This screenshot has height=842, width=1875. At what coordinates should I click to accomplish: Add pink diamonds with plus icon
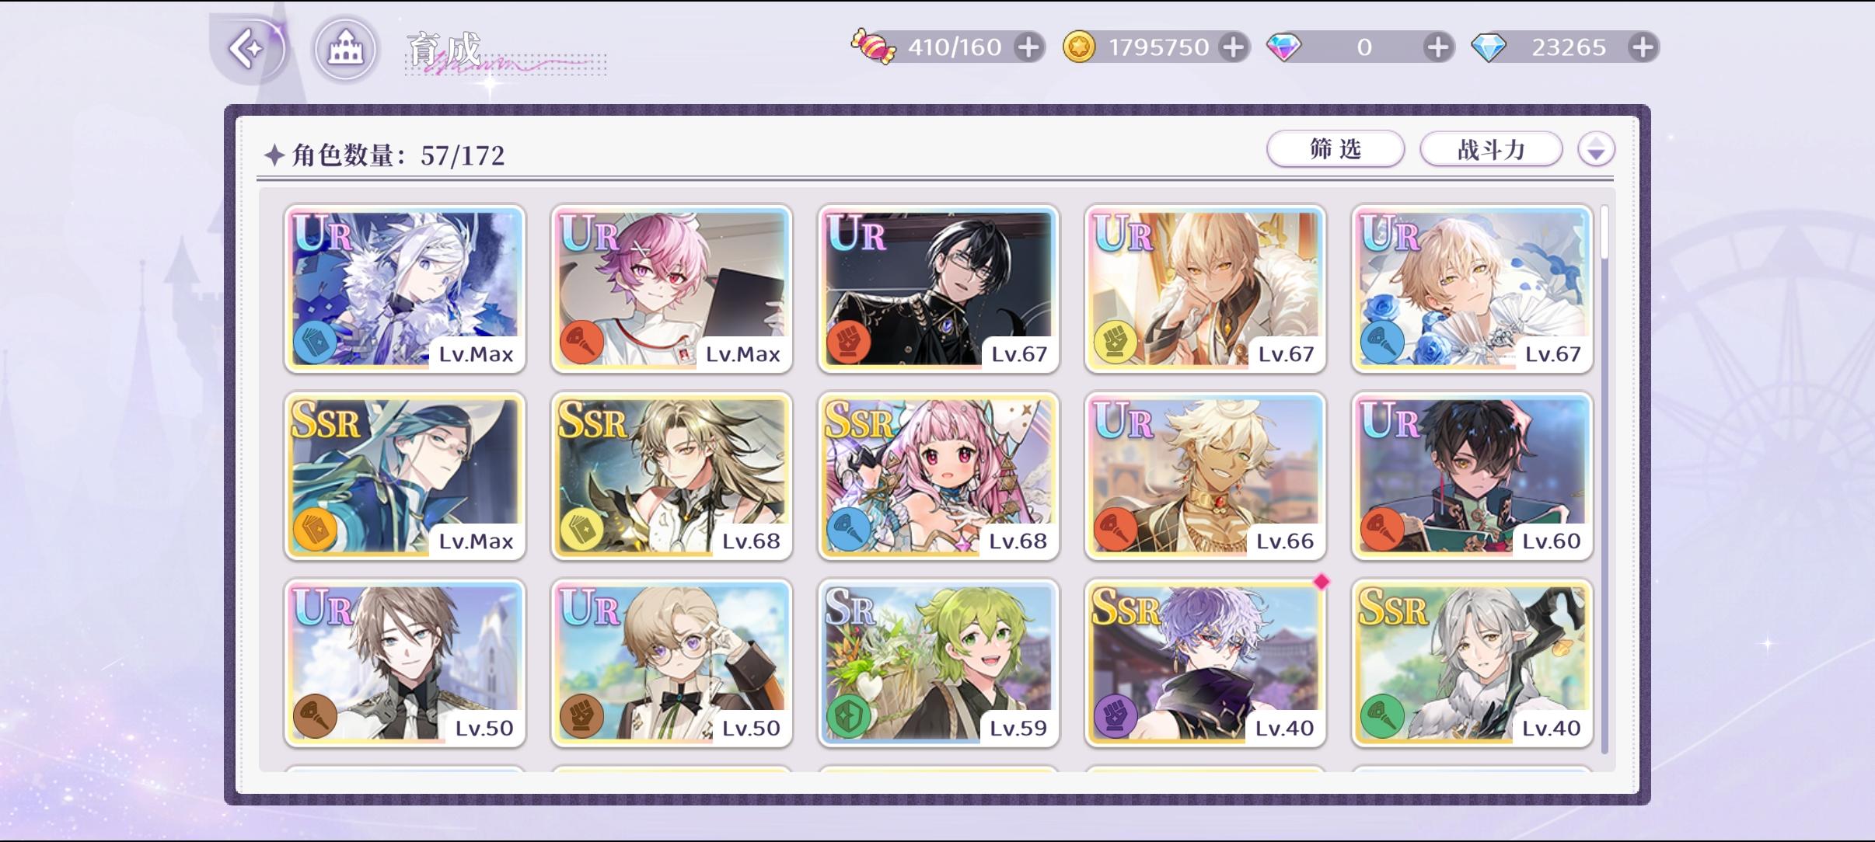click(1438, 47)
